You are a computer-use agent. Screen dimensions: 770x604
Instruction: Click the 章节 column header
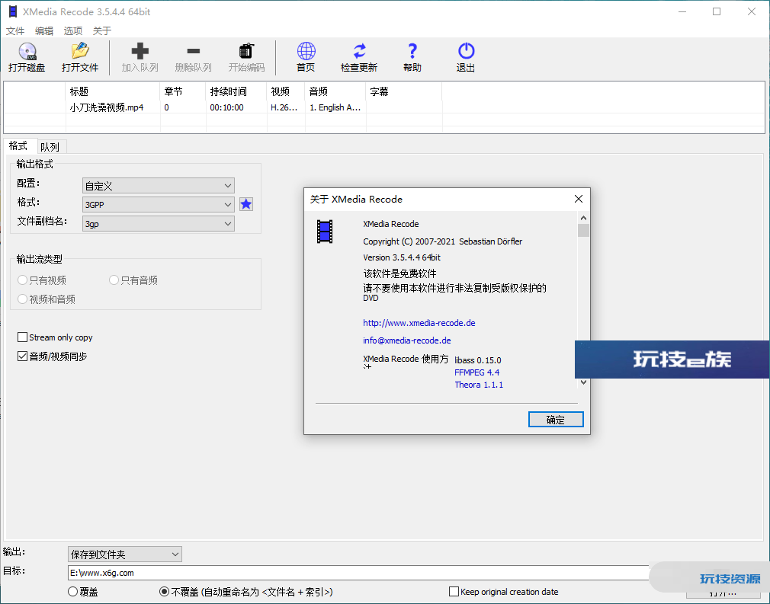tap(183, 91)
